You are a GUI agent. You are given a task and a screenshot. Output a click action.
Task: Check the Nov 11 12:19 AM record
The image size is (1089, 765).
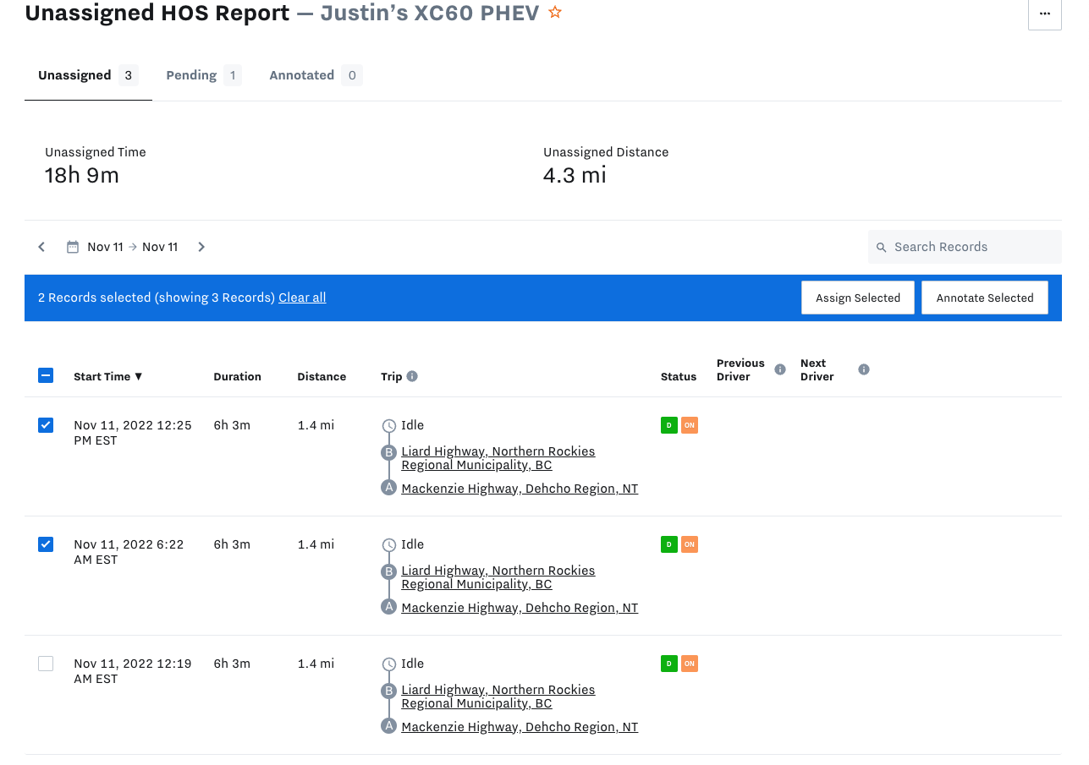[x=45, y=664]
